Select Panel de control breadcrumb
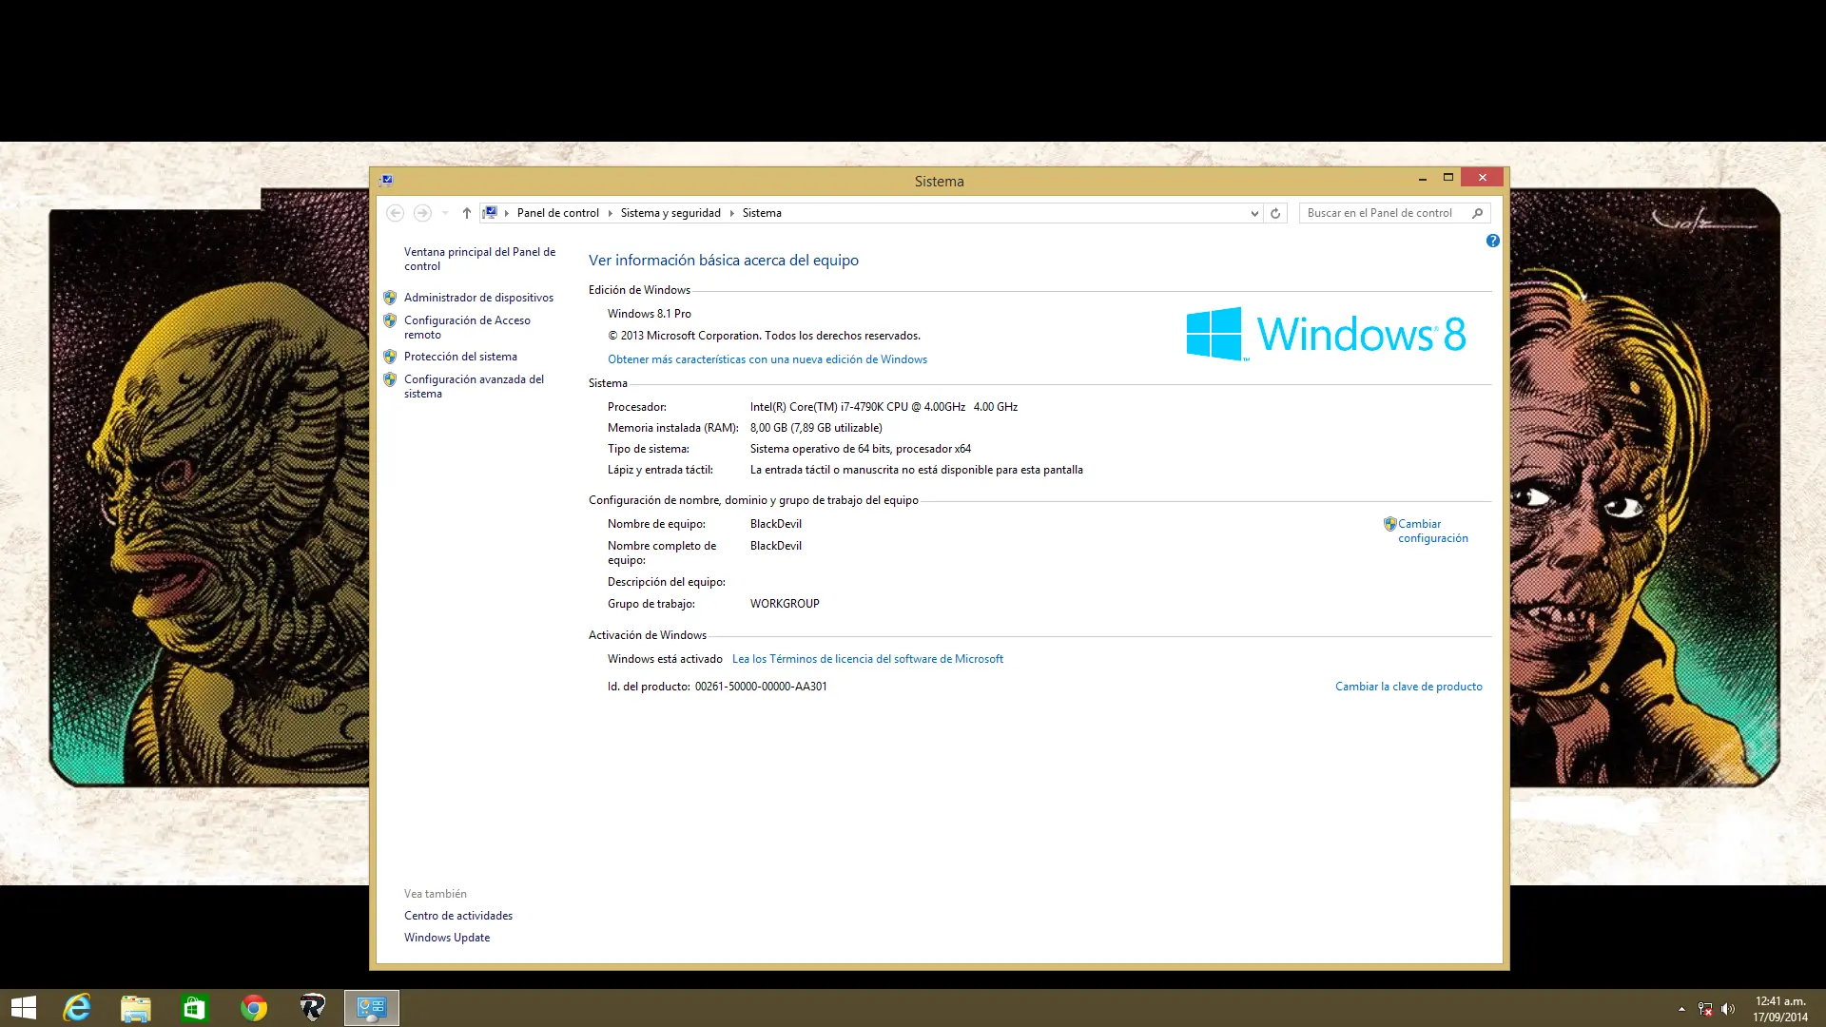This screenshot has width=1826, height=1027. point(558,213)
